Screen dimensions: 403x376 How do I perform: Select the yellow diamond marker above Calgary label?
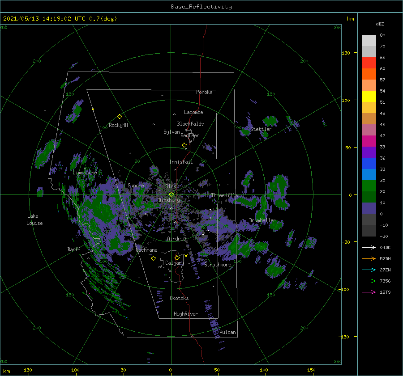tap(177, 258)
